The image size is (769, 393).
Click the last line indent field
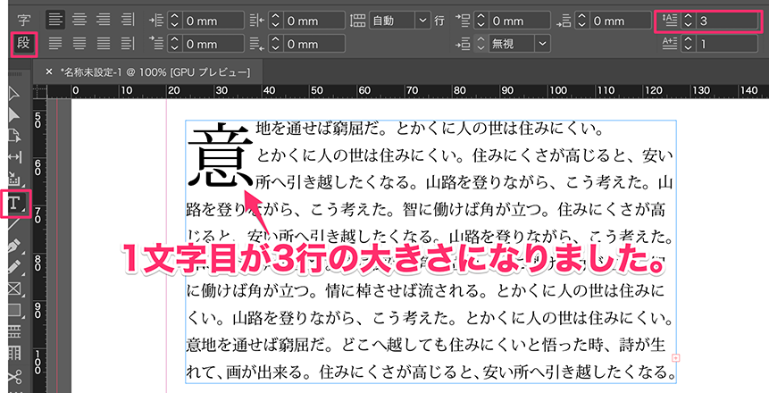coord(313,44)
